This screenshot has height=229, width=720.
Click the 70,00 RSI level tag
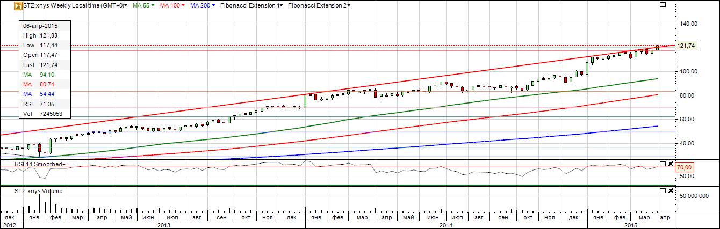685,167
